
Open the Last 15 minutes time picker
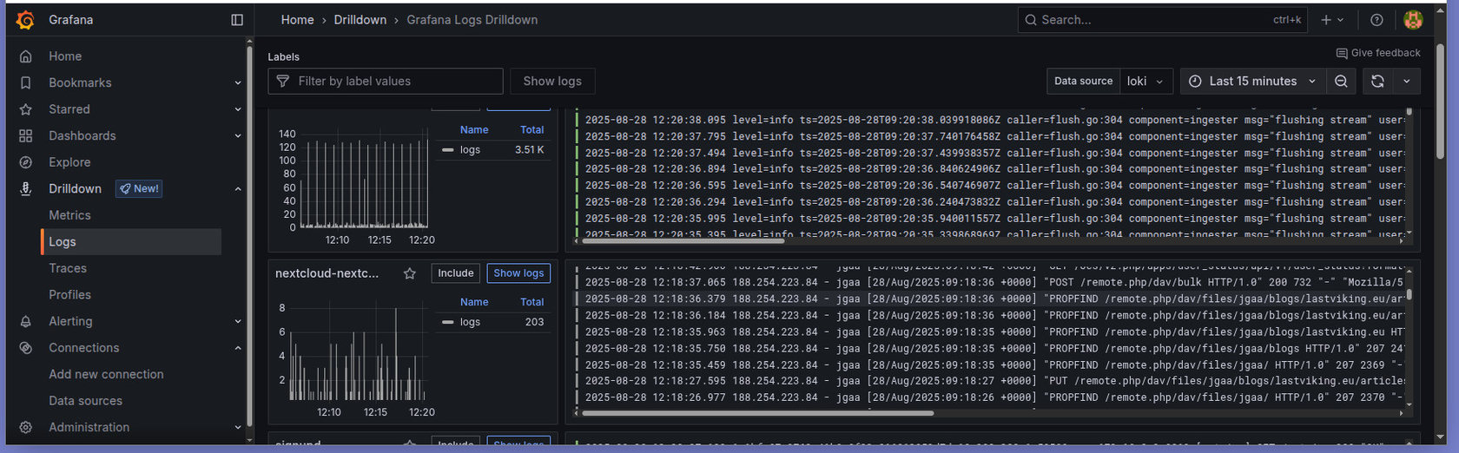(1252, 82)
